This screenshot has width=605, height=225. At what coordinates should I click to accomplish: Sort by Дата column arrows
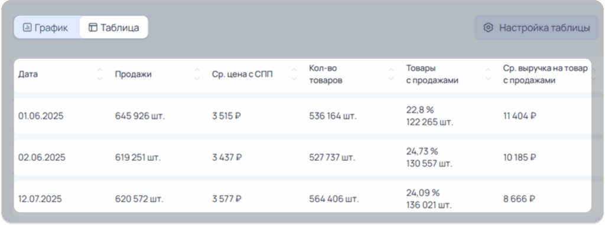[100, 74]
